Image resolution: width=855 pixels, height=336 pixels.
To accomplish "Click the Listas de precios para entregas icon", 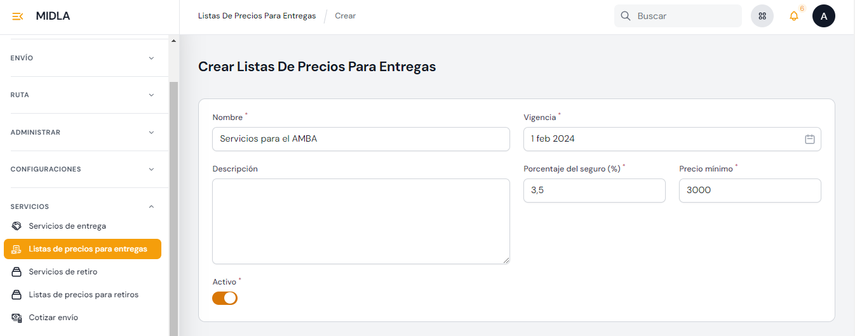I will (17, 249).
